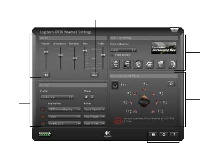Adjust the center front speaker level stepper

tap(146, 83)
